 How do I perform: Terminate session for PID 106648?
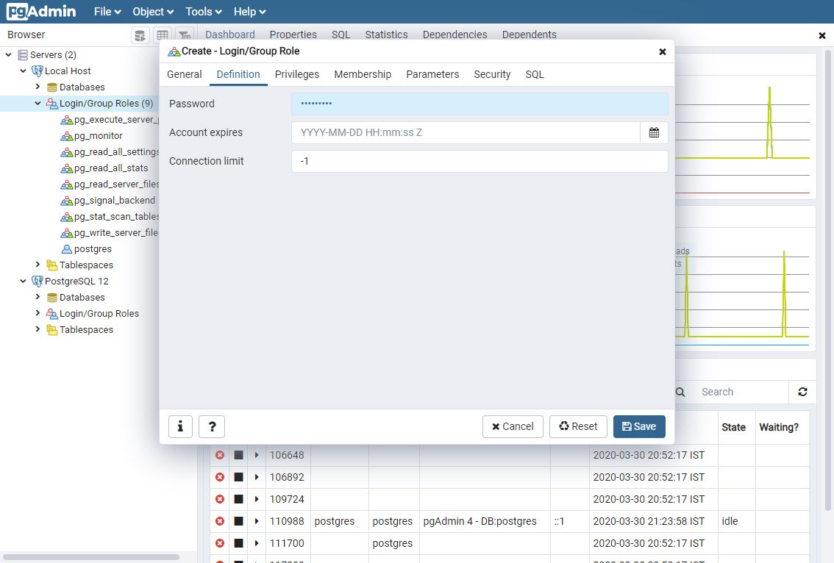pos(220,455)
